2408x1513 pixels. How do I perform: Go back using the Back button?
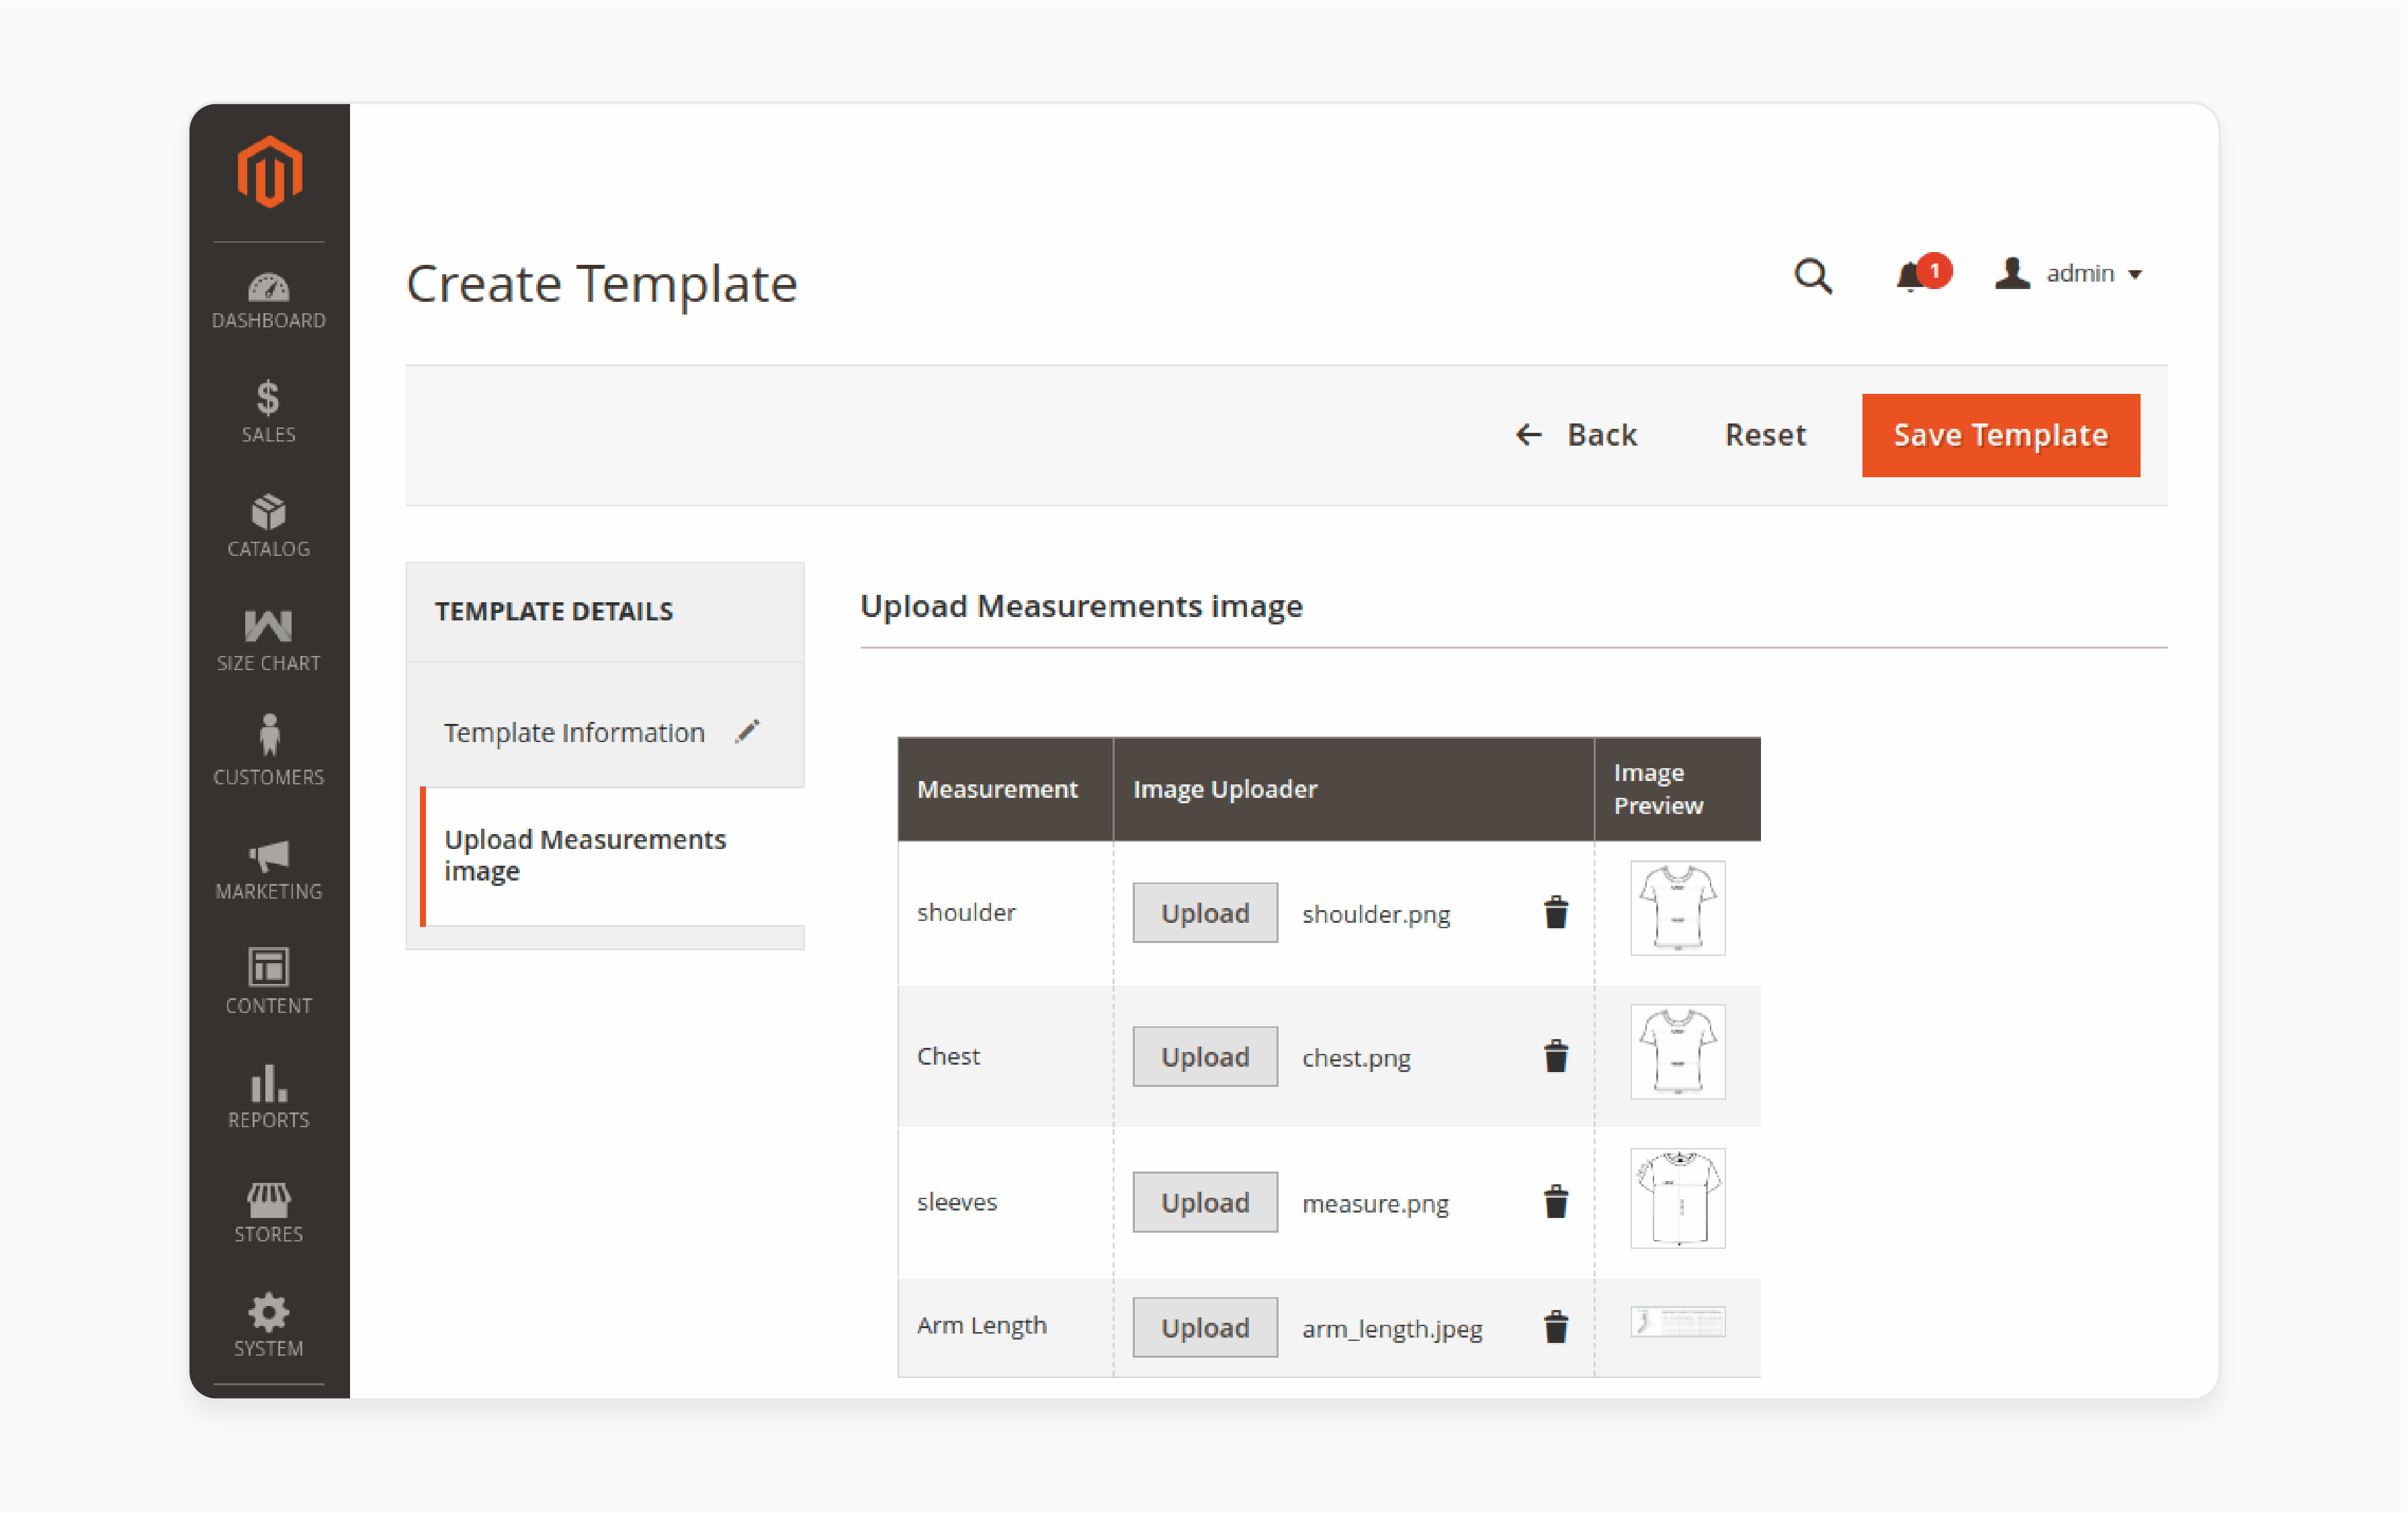(x=1577, y=434)
